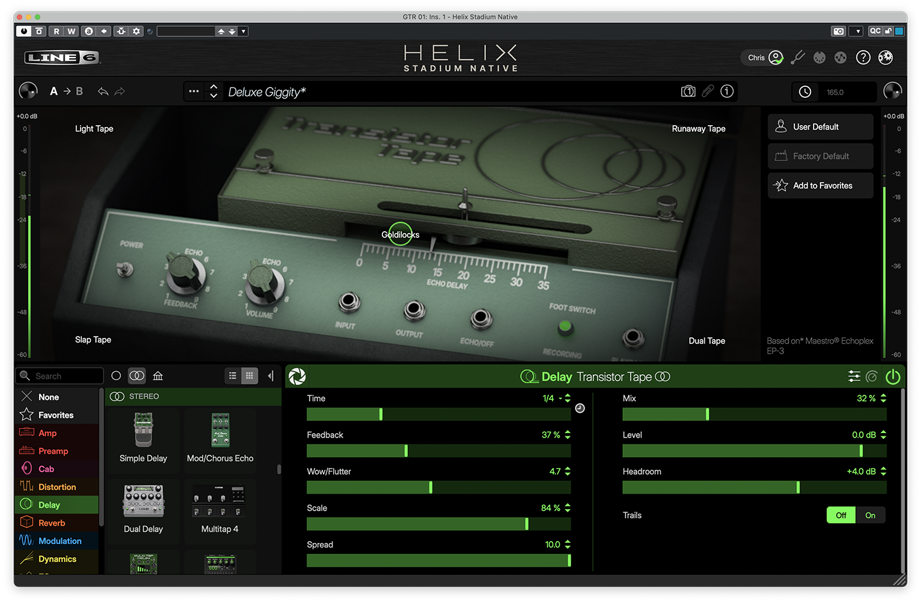Click the User Default button
This screenshot has width=921, height=603.
tap(821, 126)
